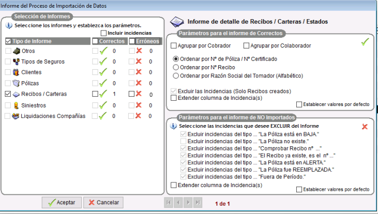Toggle exclusion "Fuera de Período."

click(x=184, y=177)
